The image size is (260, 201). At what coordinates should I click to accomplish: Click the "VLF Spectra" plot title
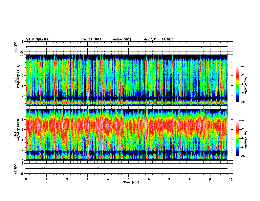click(x=37, y=39)
